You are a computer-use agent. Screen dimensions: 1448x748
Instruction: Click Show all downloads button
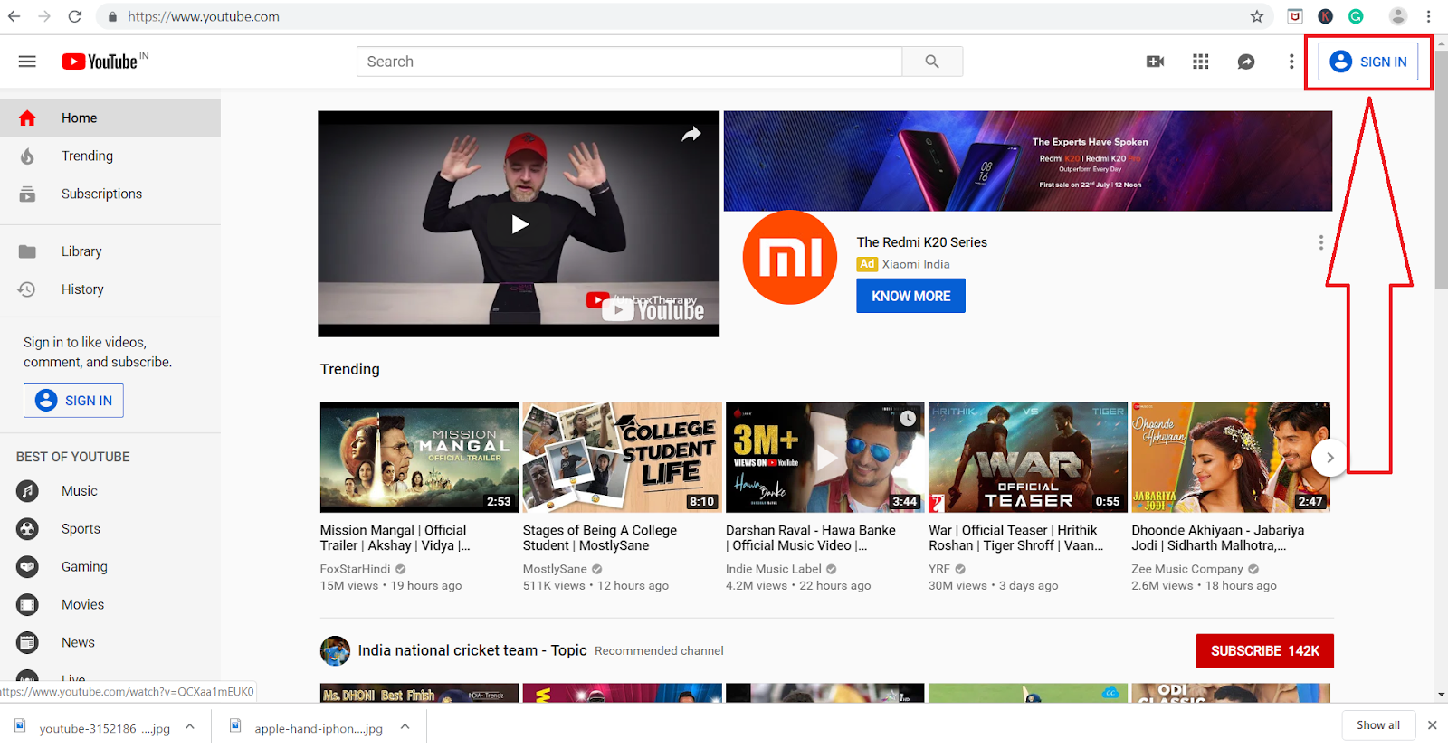coord(1378,725)
